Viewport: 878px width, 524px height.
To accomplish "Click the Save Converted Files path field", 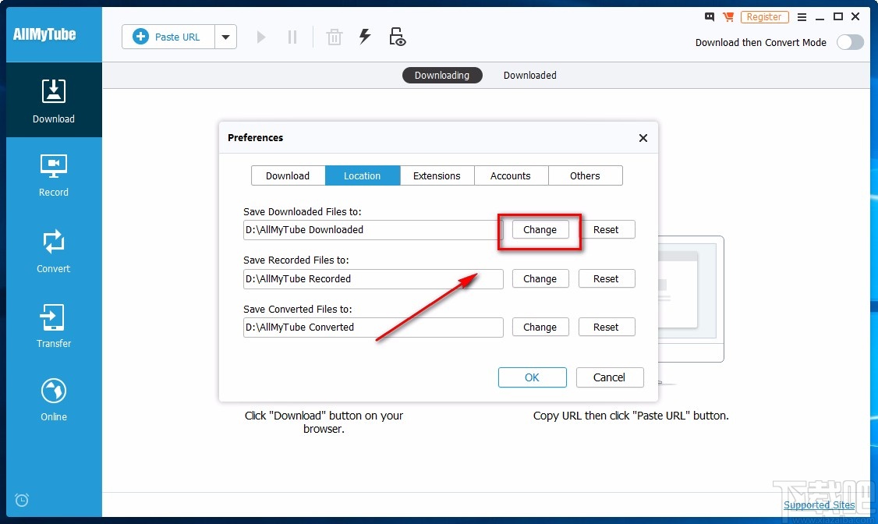I will [x=373, y=327].
